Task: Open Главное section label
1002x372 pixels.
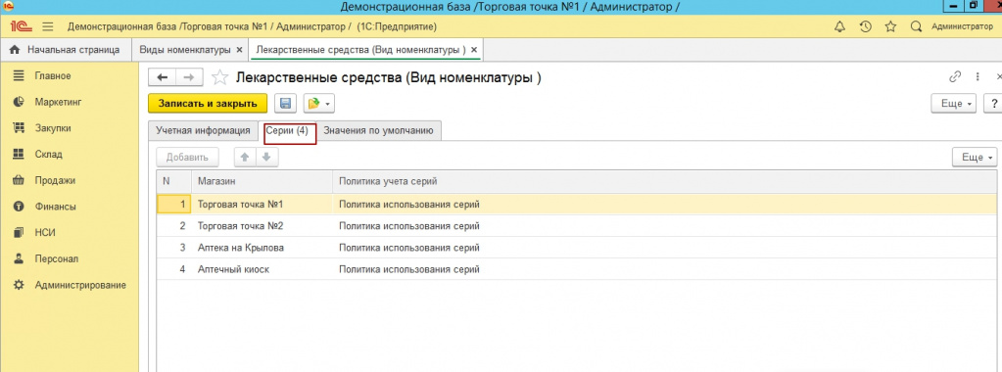Action: 53,76
